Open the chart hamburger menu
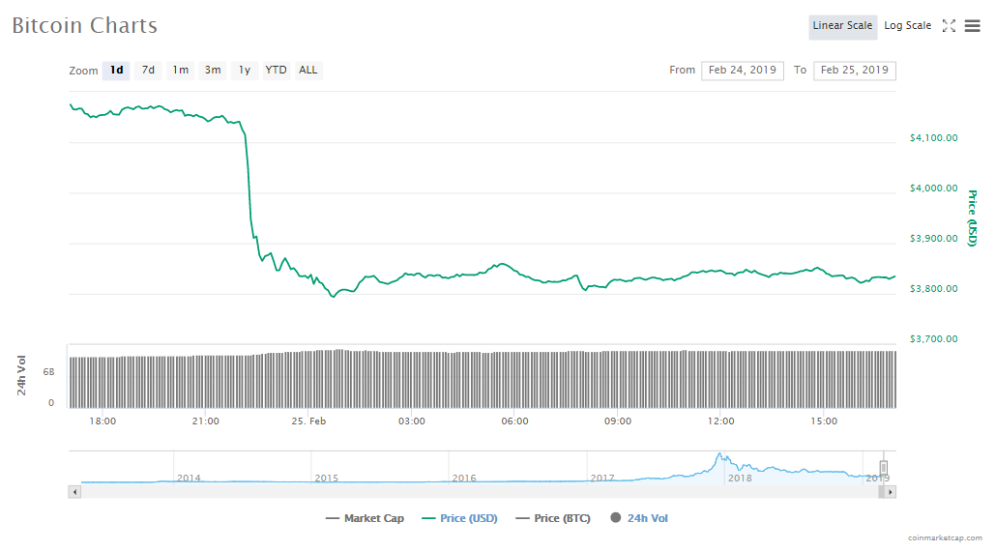The image size is (995, 552). (x=972, y=26)
